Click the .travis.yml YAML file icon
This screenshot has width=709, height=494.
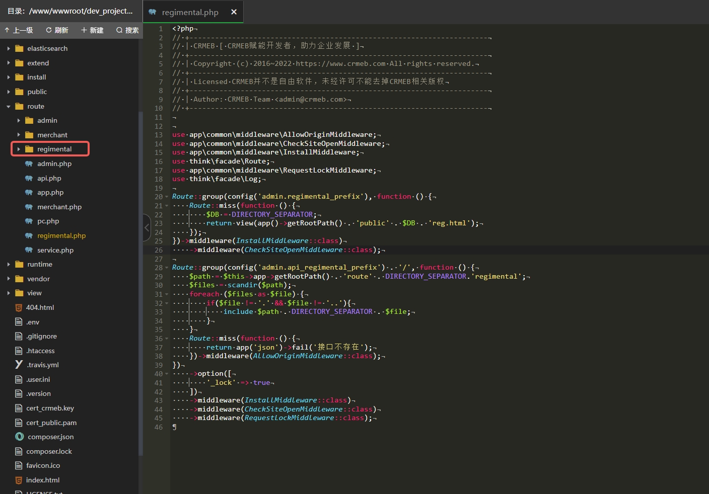(19, 365)
